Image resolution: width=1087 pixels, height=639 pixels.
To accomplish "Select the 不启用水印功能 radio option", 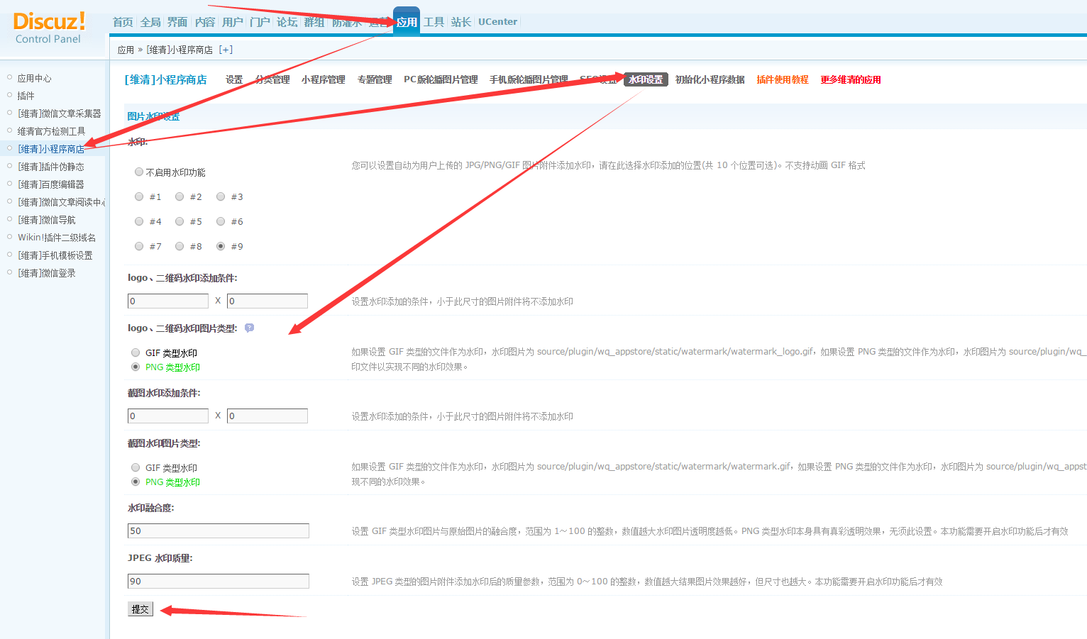I will [139, 172].
